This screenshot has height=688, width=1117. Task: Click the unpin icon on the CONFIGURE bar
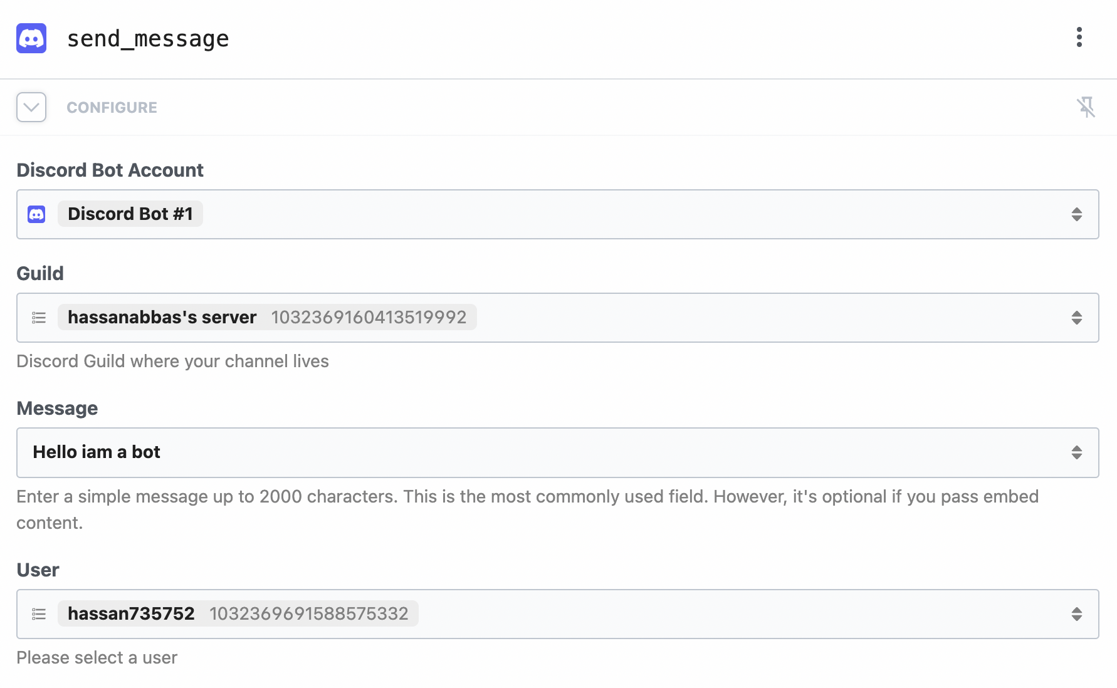pyautogui.click(x=1086, y=107)
